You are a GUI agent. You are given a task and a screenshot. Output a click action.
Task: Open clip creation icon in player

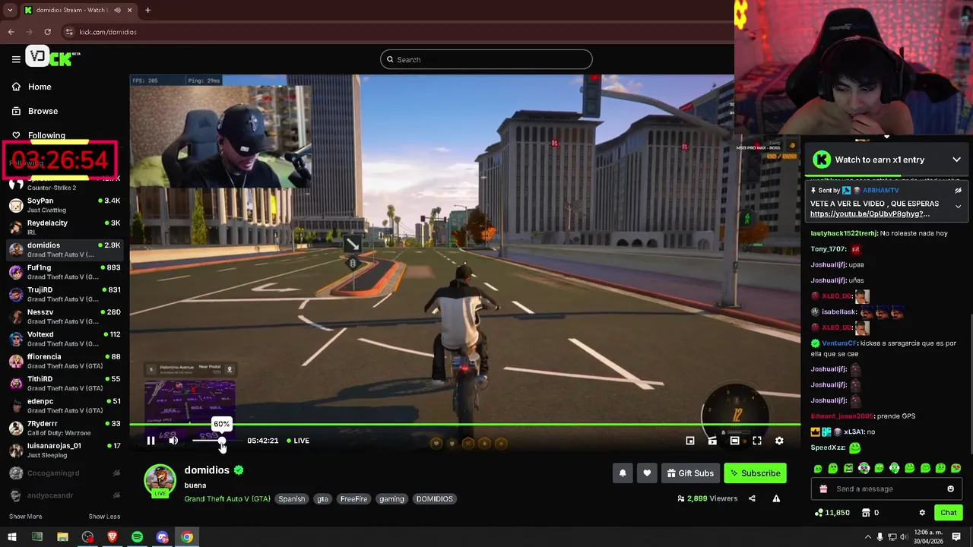(x=712, y=441)
